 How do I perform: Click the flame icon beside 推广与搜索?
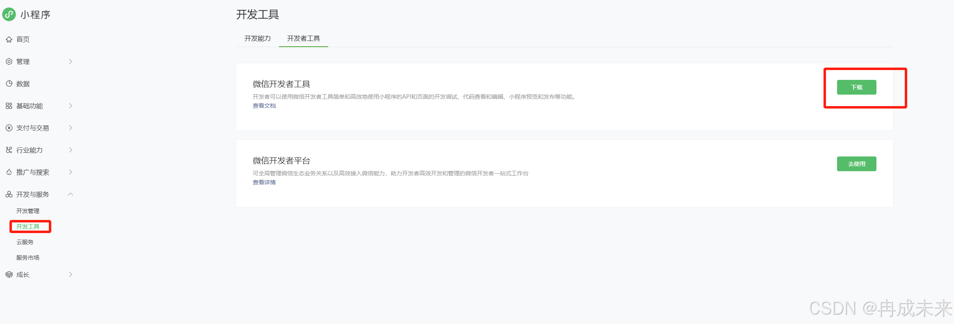(9, 172)
